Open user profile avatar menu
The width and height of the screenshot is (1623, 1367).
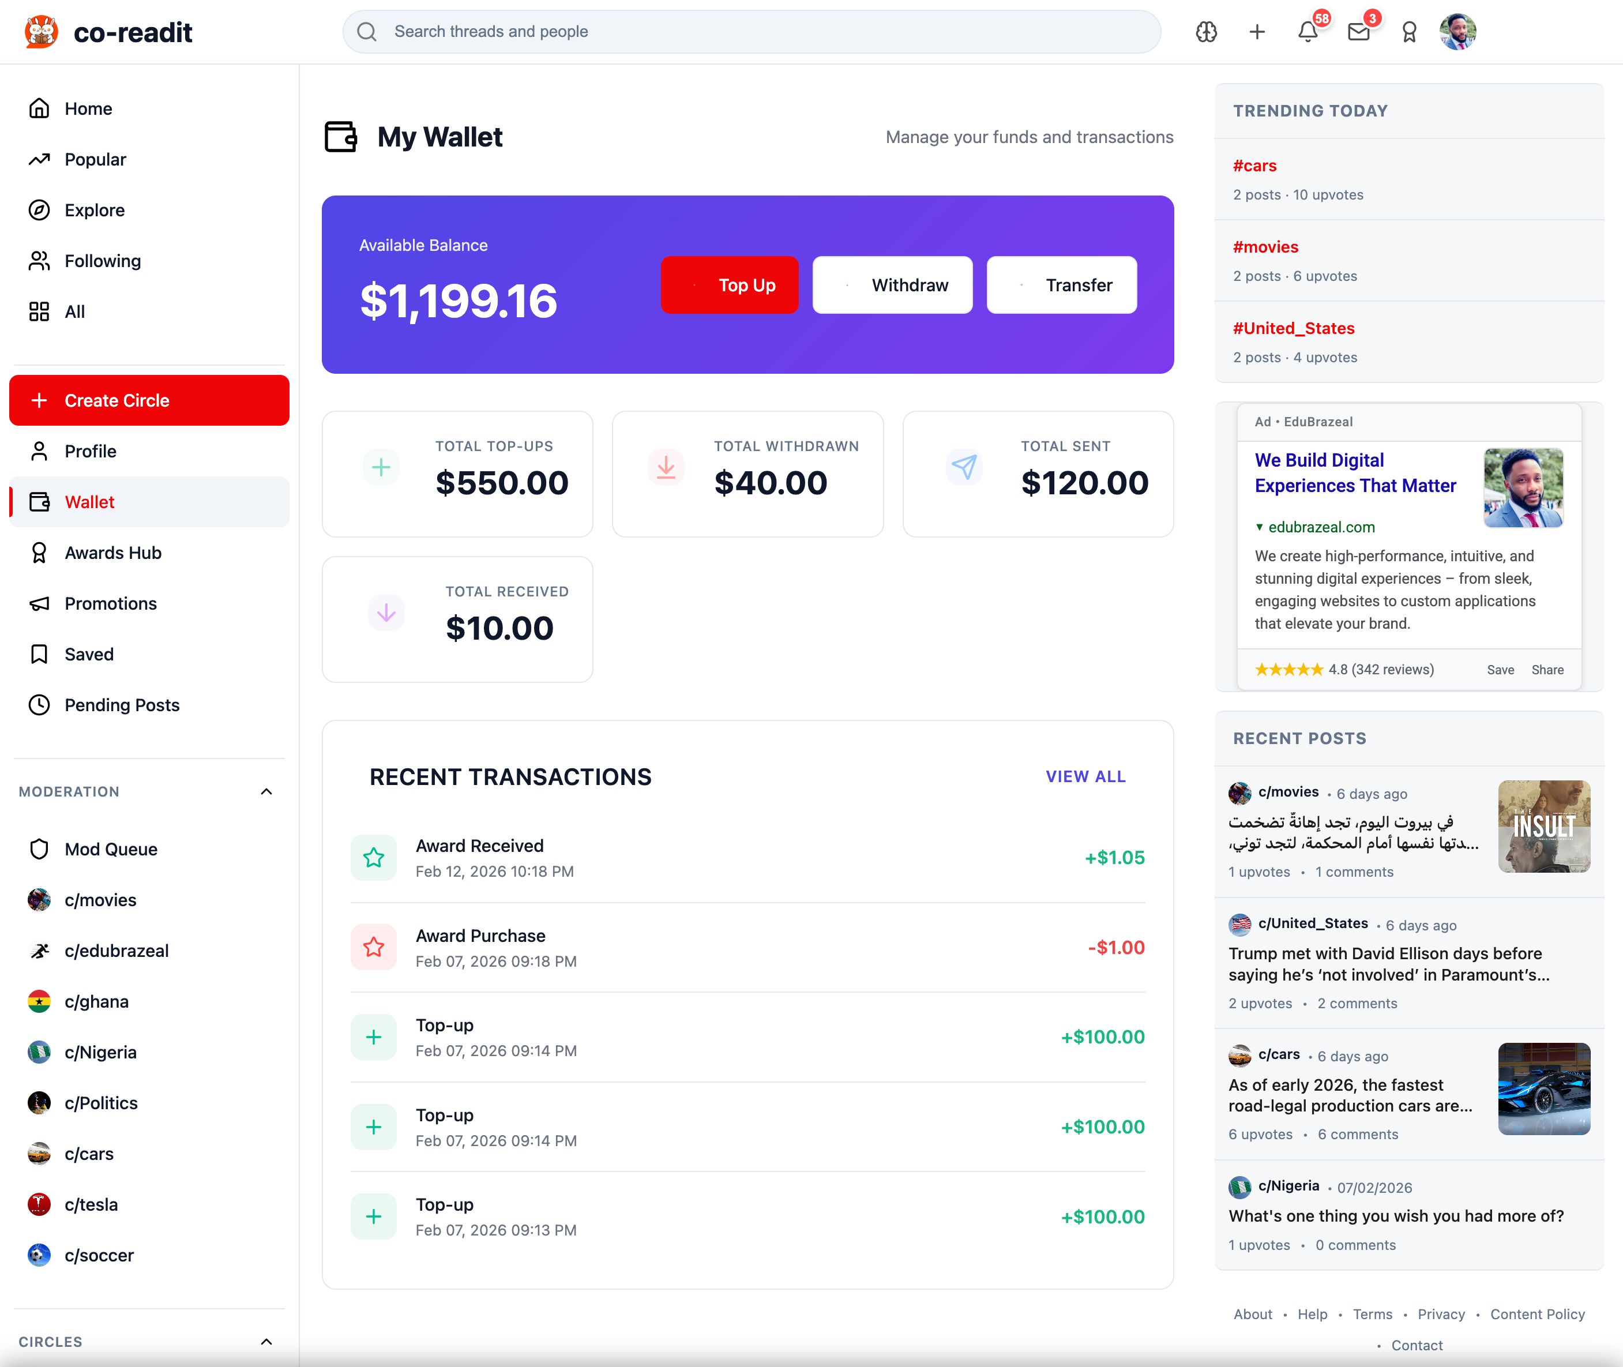pos(1457,32)
